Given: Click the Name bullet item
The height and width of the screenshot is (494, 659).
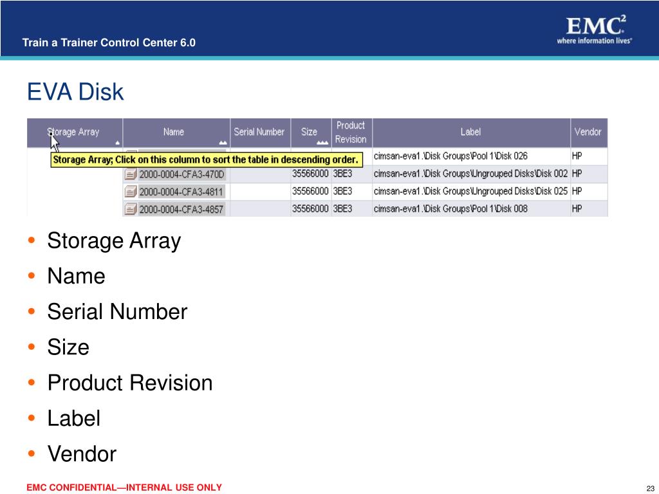Looking at the screenshot, I should (x=76, y=277).
